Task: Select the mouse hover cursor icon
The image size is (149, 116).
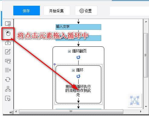Action: [8, 98]
